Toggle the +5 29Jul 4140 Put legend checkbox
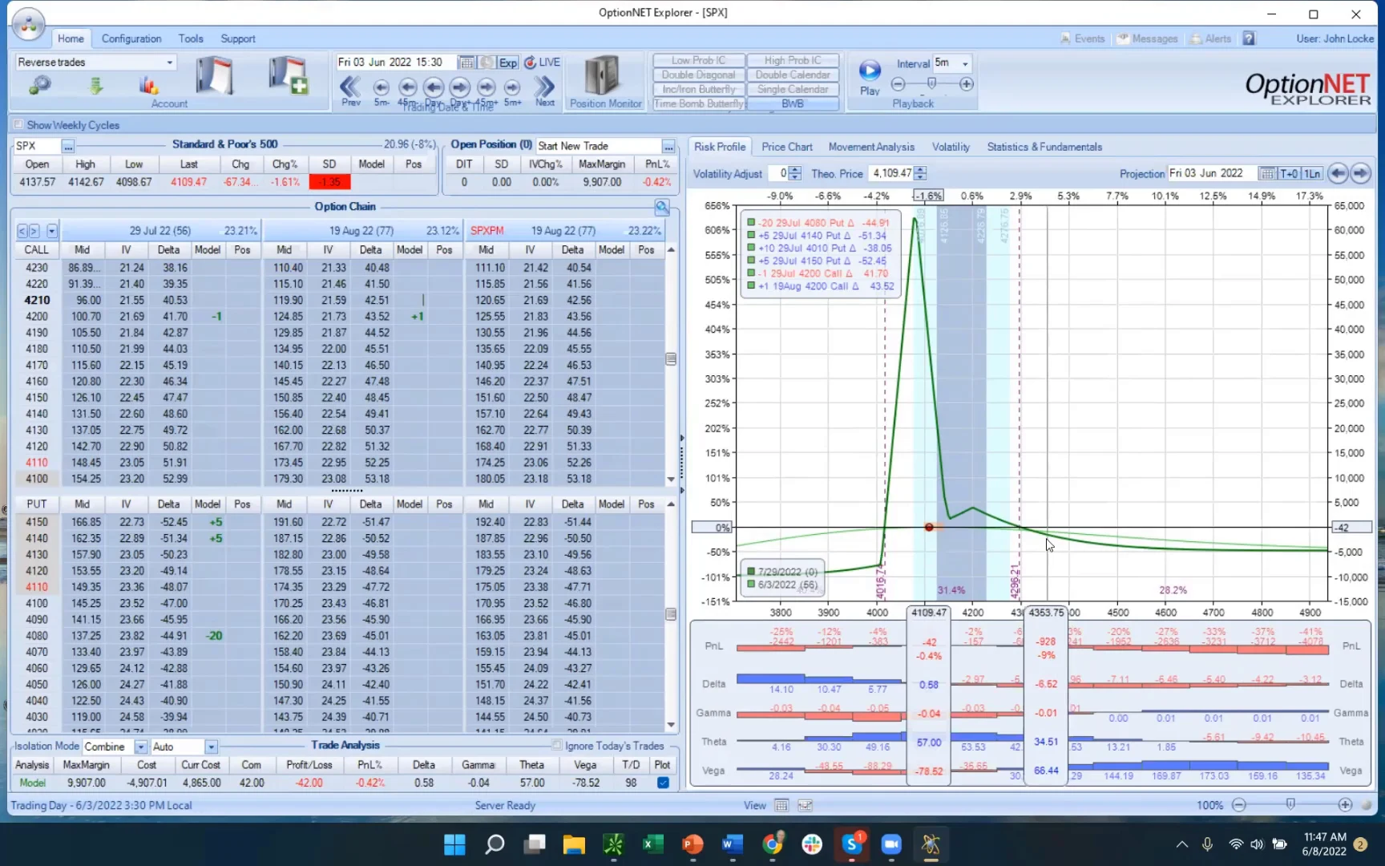Image resolution: width=1385 pixels, height=866 pixels. (751, 236)
